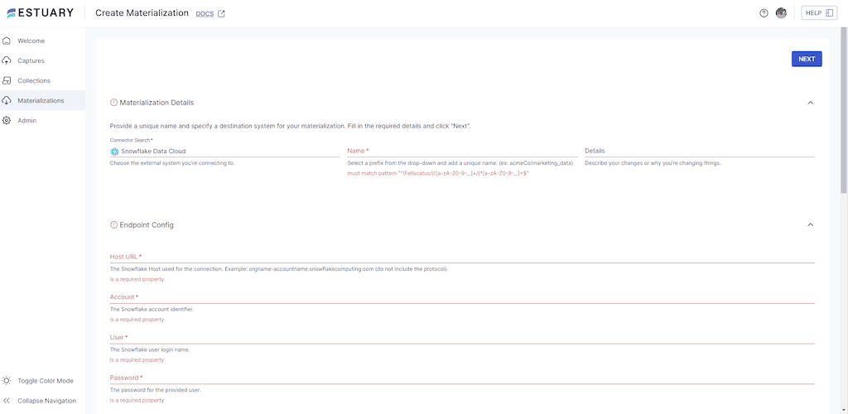Open the Welcome page icon
Viewport: 848px width, 414px height.
(x=7, y=41)
